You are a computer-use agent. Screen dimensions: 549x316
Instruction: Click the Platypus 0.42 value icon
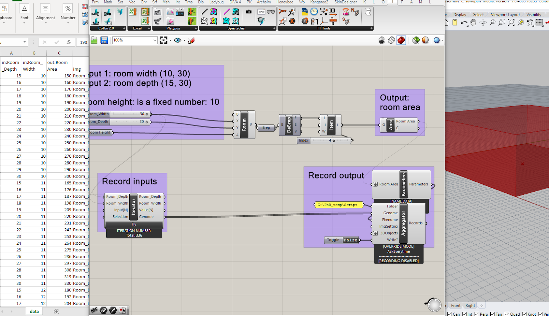[179, 12]
